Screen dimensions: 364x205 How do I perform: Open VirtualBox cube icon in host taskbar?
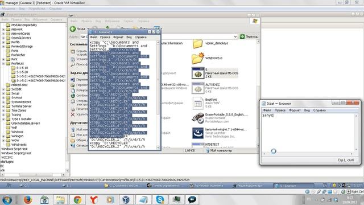click(126, 200)
